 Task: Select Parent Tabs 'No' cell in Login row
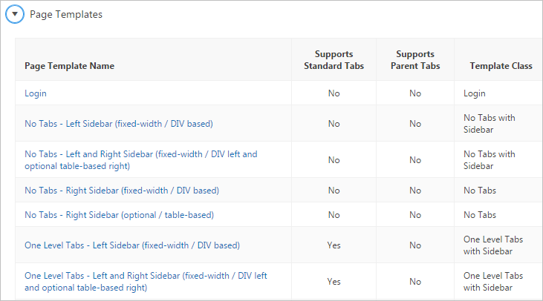(415, 93)
